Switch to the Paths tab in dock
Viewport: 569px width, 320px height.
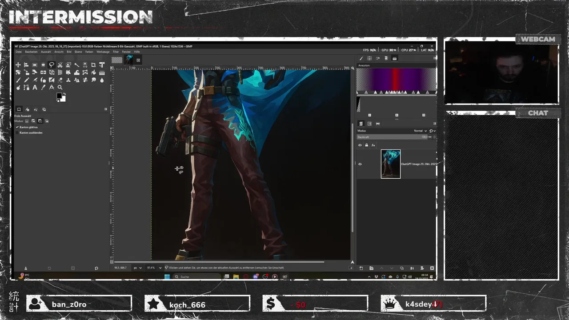(378, 124)
